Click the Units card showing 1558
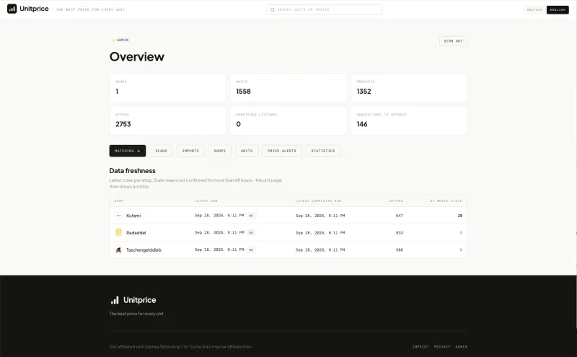Screen dimensions: 577x357 (x=288, y=87)
